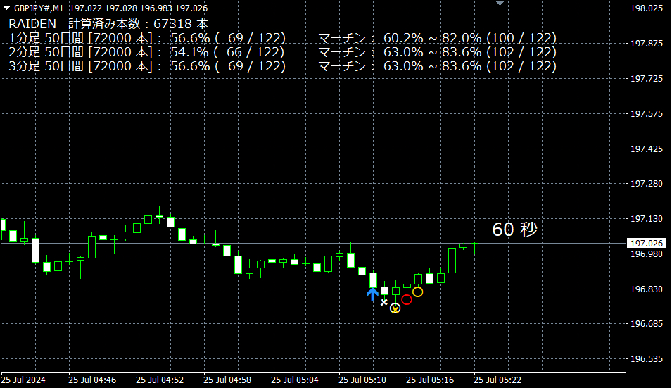Click the 'RAIDEN 計算済み本数：67318 本' line
This screenshot has width=672, height=388.
(x=108, y=24)
